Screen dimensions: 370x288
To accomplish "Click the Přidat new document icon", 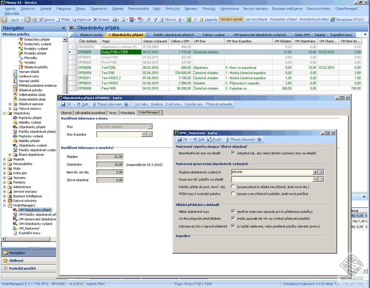I will [58, 19].
